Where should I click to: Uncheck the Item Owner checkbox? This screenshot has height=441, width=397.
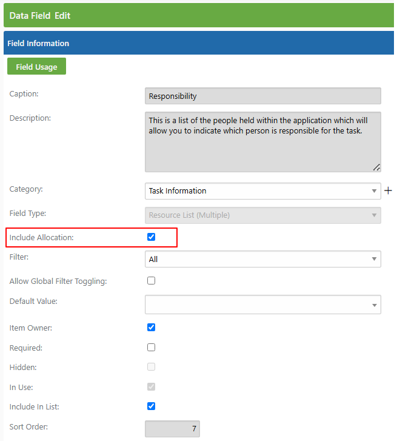[x=151, y=328]
